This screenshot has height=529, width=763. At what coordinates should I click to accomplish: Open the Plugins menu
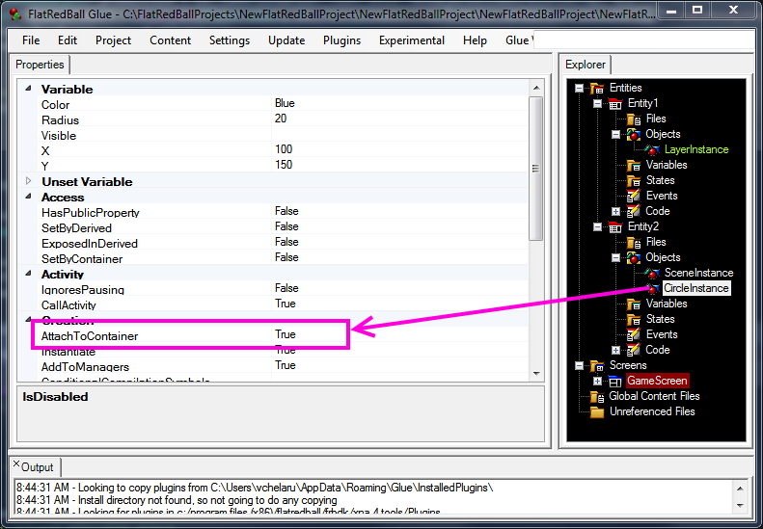pyautogui.click(x=341, y=40)
